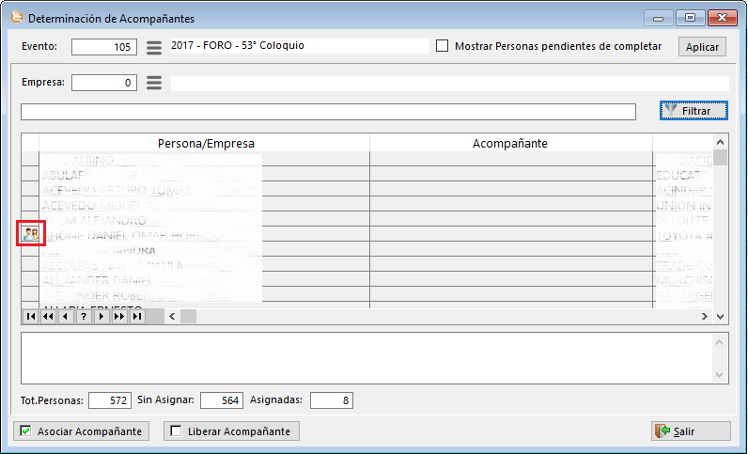This screenshot has height=454, width=748.
Task: Go to next record in navigator
Action: point(101,317)
